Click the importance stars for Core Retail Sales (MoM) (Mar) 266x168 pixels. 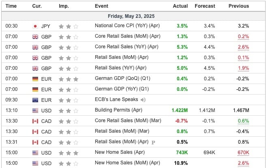click(x=69, y=121)
